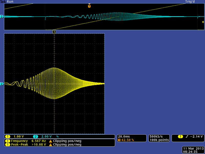Viewport: 205px width, 154px height.
Task: Open the 20.0ms horizontal scale readout
Action: [x=124, y=136]
